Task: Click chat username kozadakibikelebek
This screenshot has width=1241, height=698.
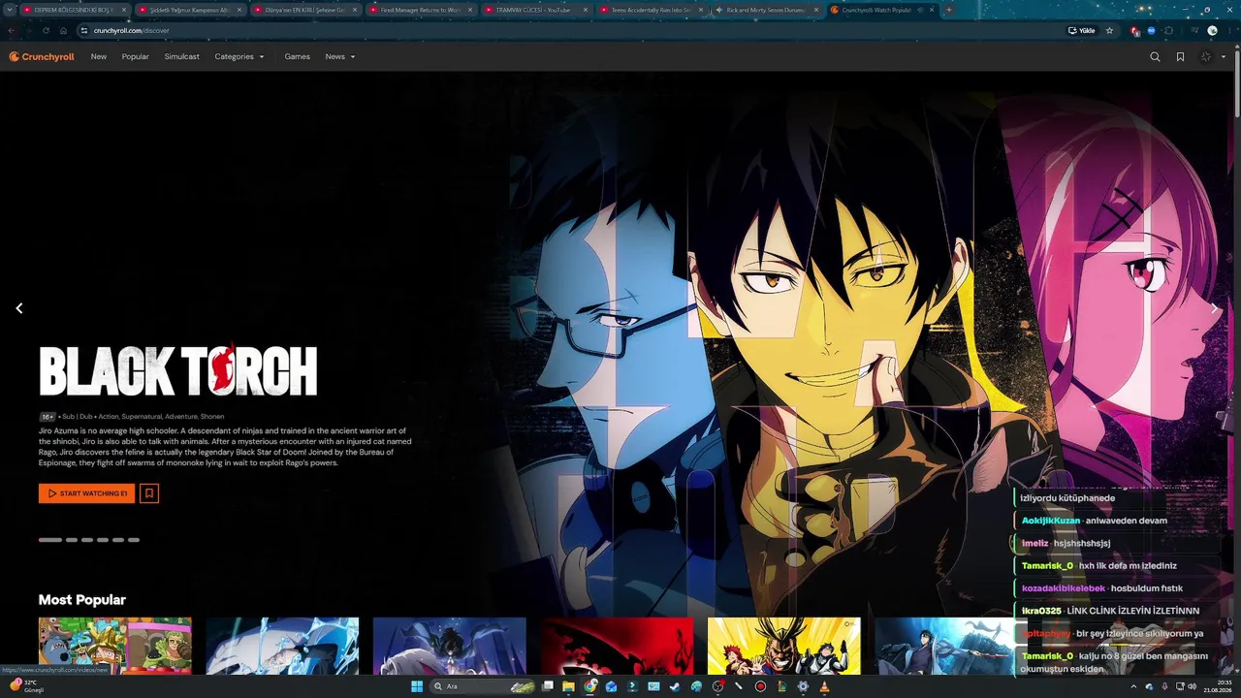Action: coord(1063,588)
